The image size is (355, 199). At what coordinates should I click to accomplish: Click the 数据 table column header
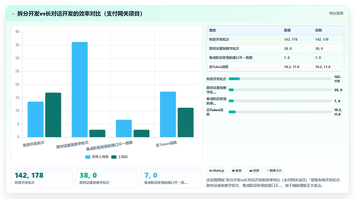coord(287,30)
